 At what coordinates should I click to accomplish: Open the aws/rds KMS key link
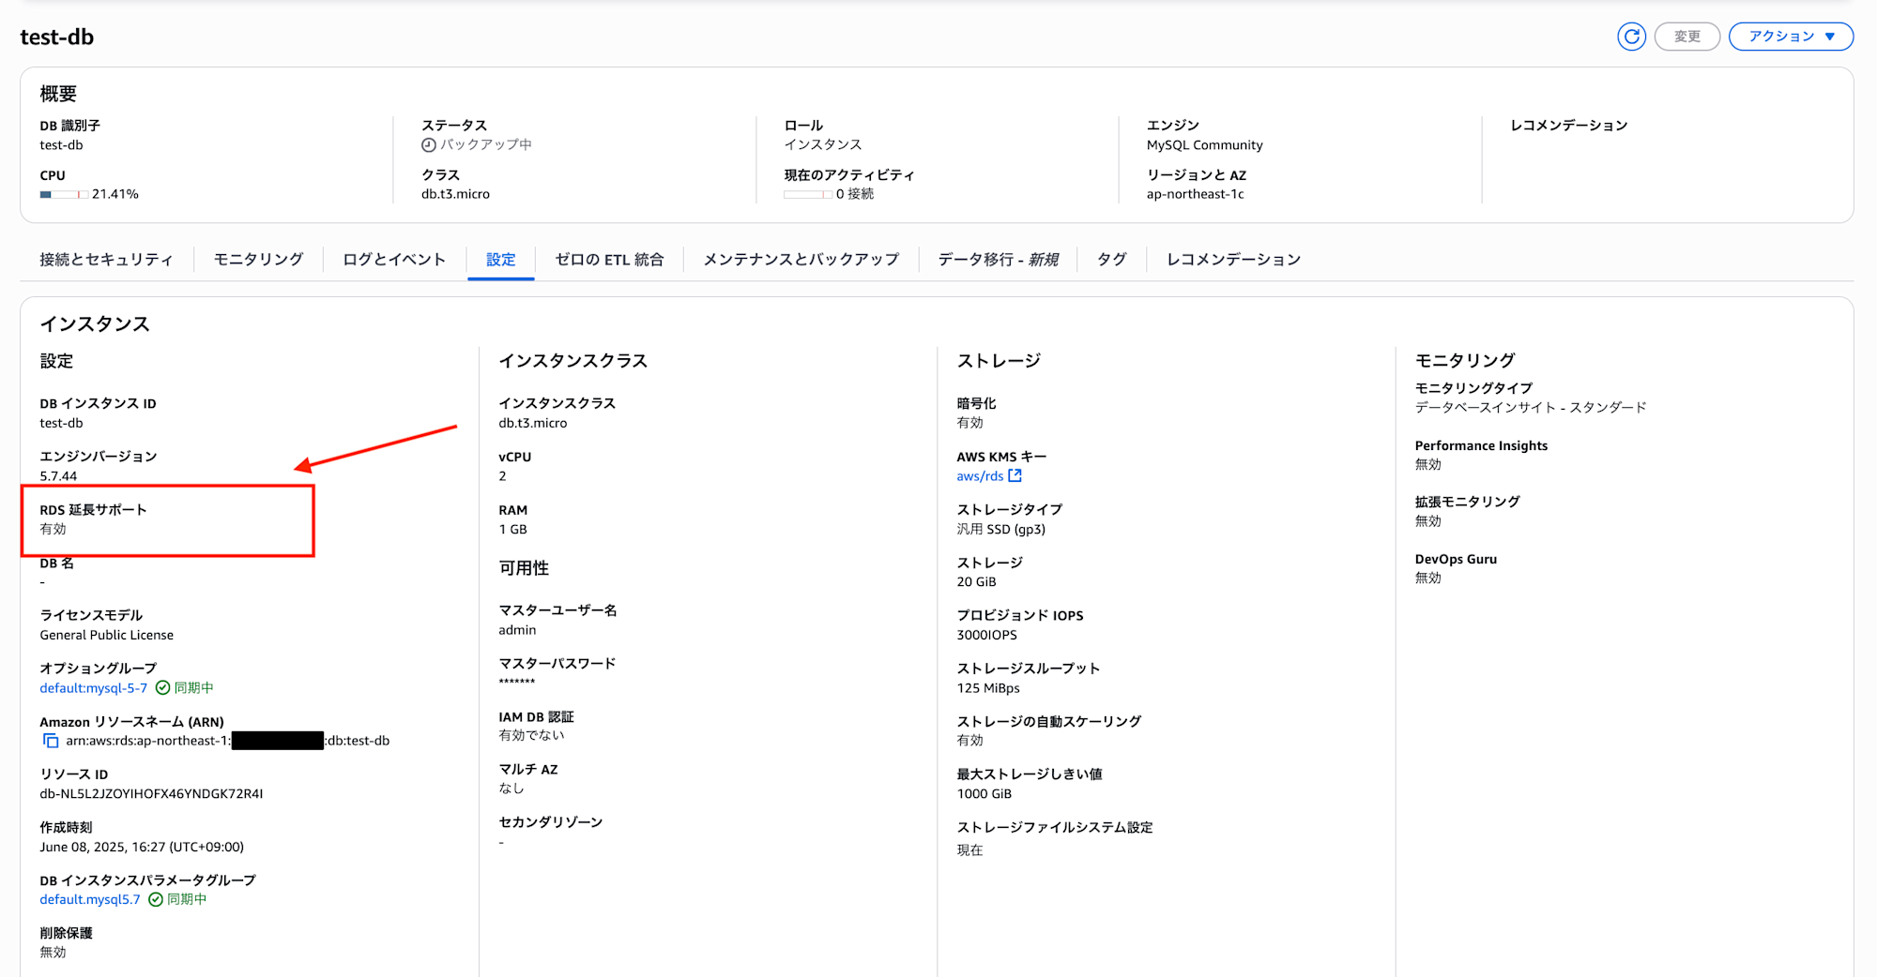coord(980,475)
